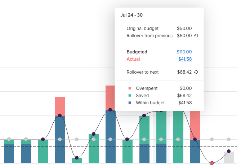Select the dark point on the gray bar

(x=229, y=151)
